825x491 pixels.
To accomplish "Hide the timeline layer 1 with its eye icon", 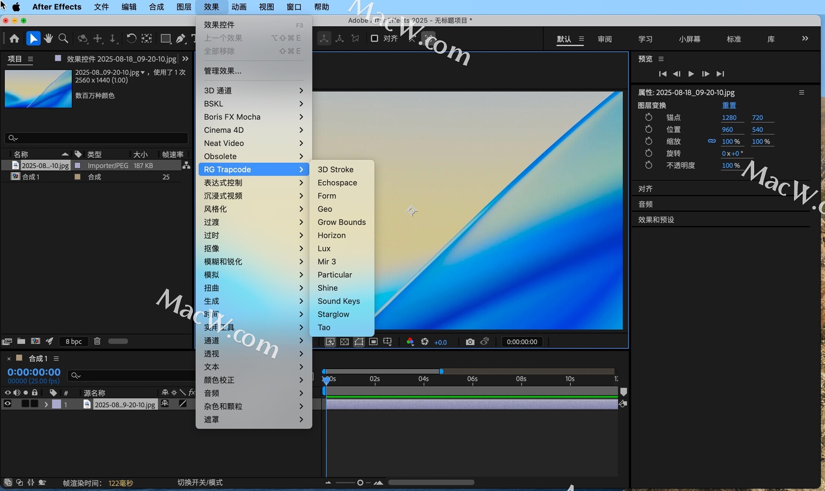I will (7, 404).
